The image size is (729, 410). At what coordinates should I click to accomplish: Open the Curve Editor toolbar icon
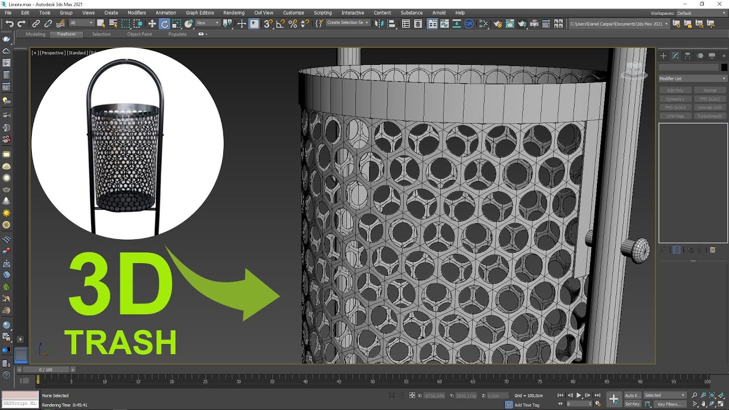445,23
